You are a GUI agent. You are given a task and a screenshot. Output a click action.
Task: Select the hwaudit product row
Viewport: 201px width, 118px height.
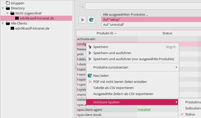pos(81,49)
